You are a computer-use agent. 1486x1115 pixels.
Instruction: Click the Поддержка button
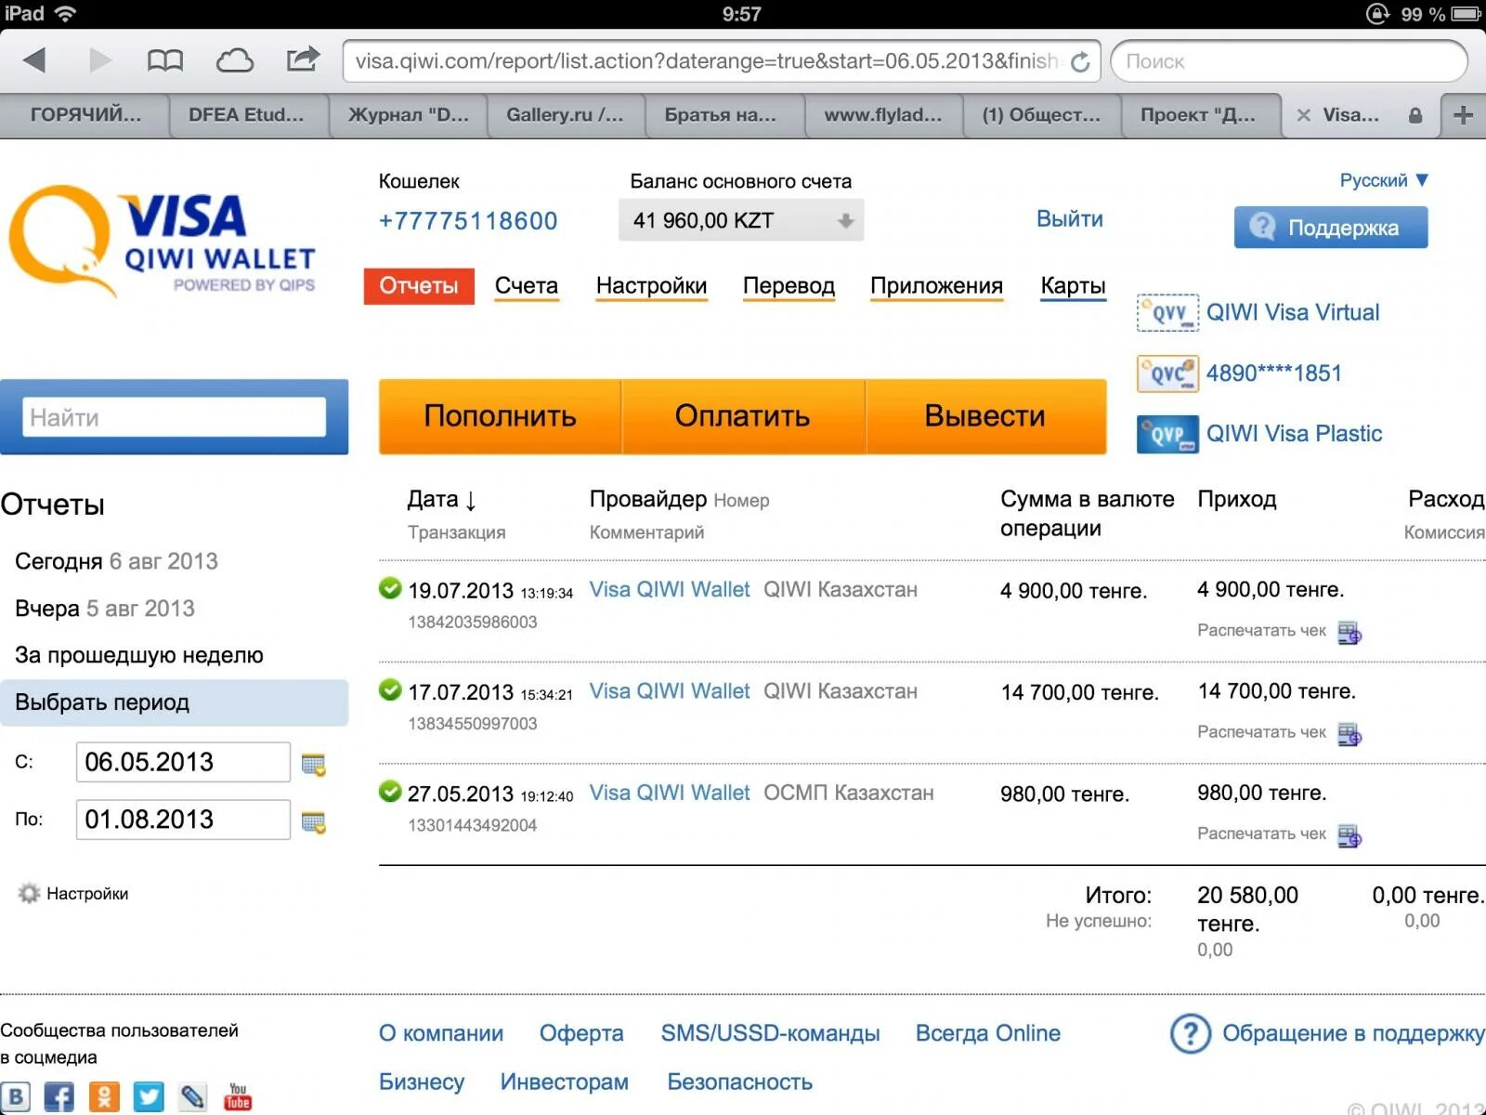click(x=1331, y=228)
